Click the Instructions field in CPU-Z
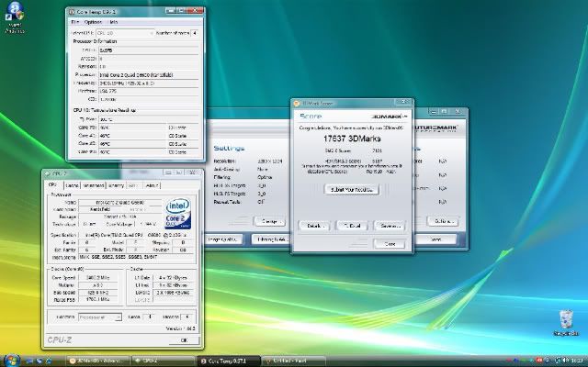 pyautogui.click(x=137, y=258)
